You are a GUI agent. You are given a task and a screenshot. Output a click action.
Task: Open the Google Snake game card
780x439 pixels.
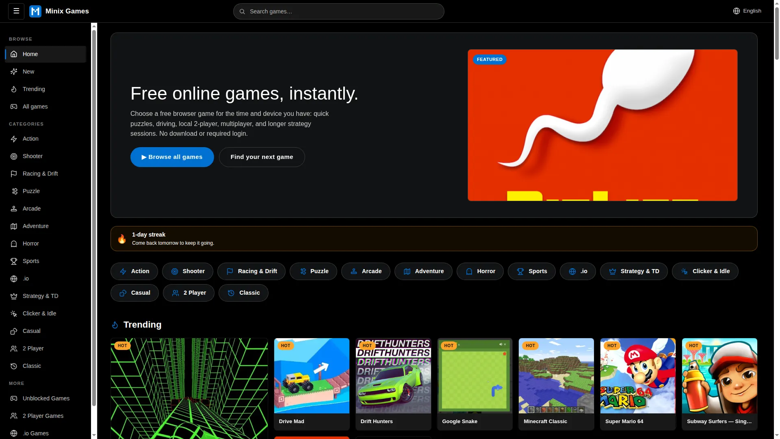click(474, 384)
